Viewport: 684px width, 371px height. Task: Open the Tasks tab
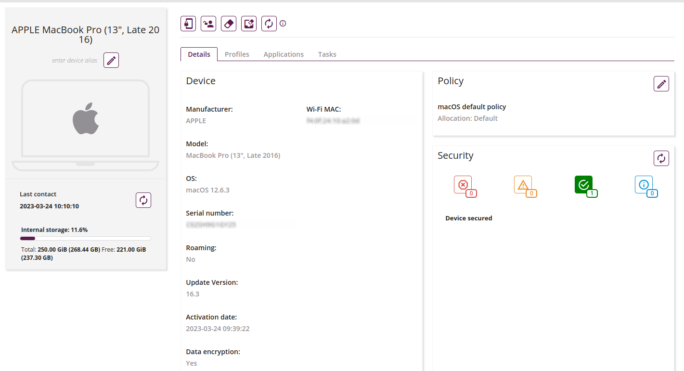pyautogui.click(x=327, y=54)
